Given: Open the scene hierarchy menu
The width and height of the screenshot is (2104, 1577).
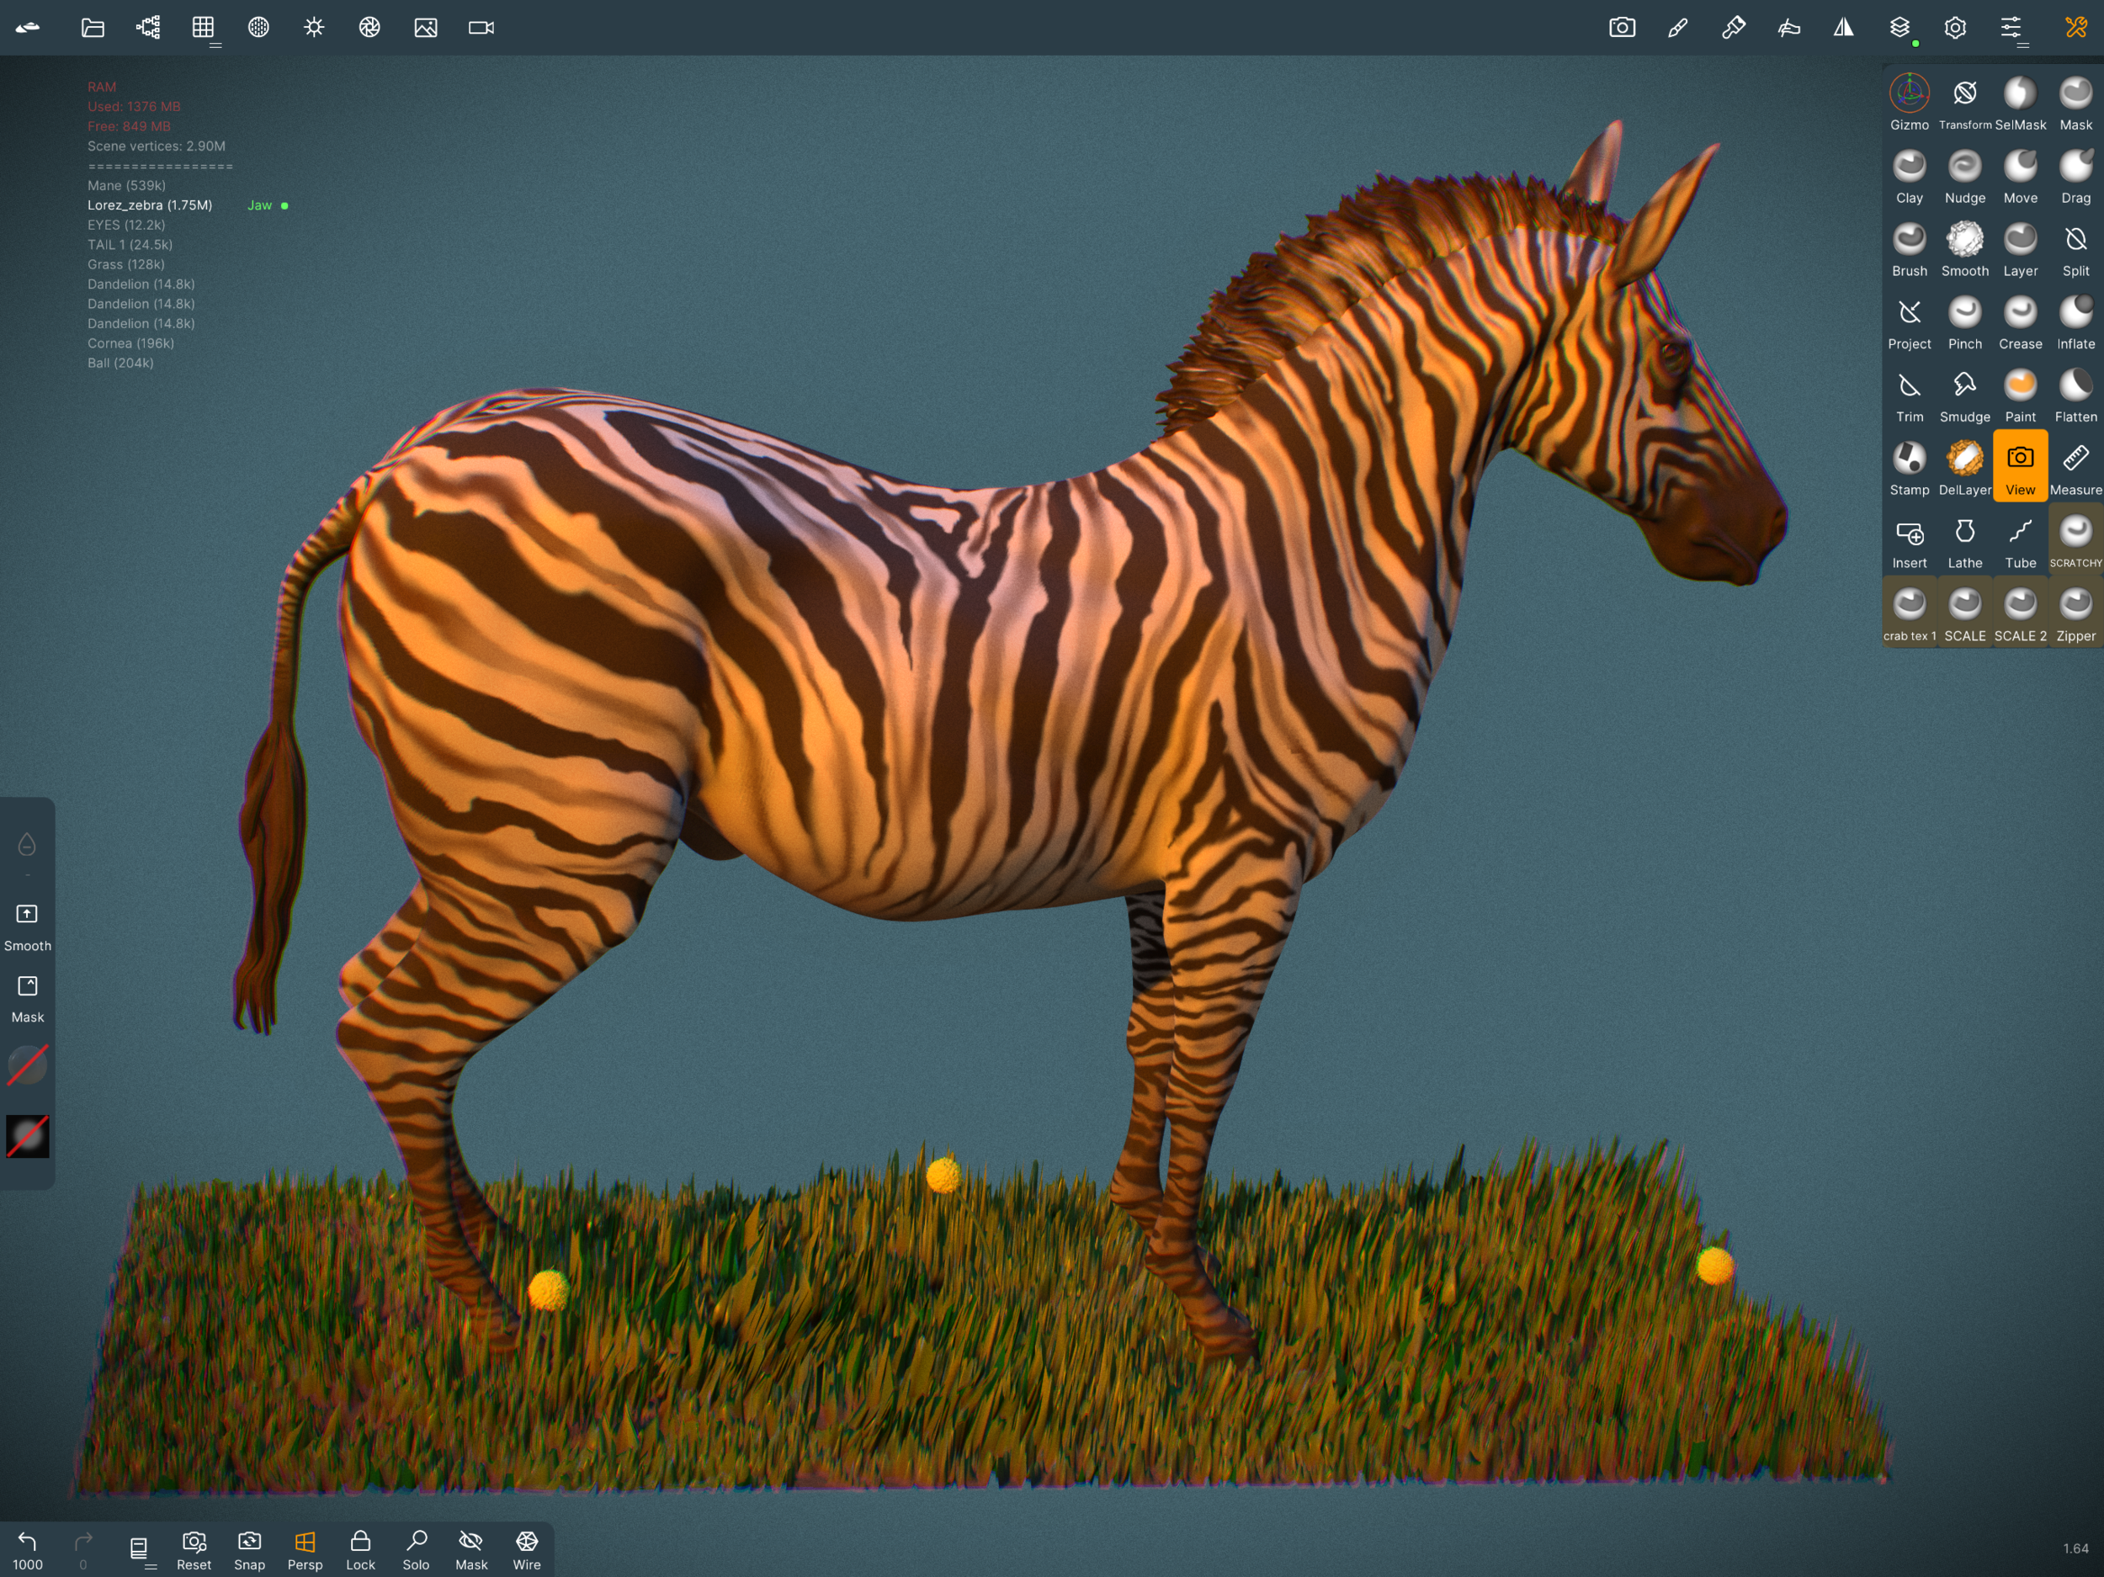Looking at the screenshot, I should [x=147, y=28].
